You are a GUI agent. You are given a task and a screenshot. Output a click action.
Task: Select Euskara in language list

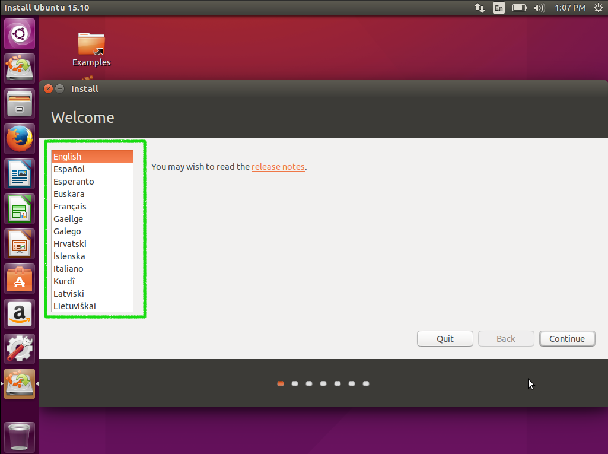pos(93,194)
